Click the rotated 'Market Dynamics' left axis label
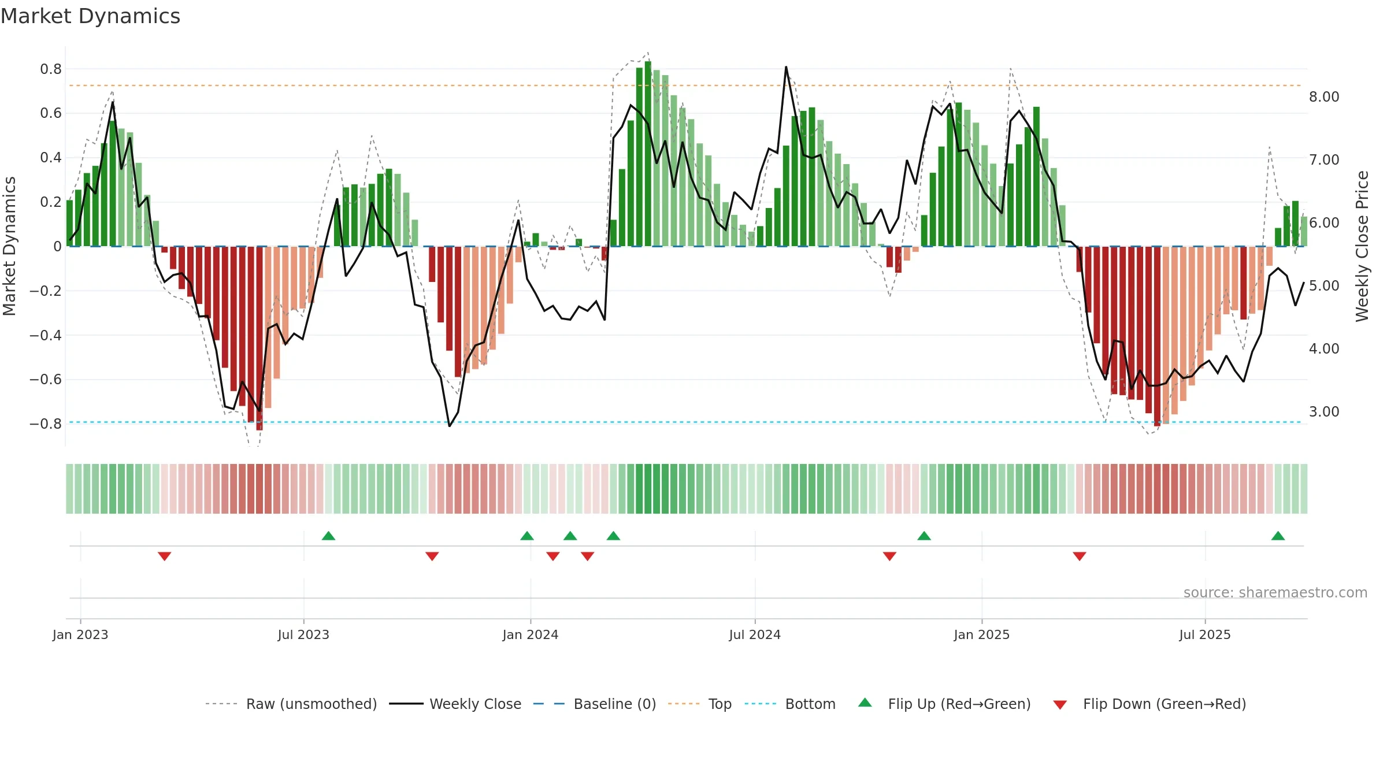This screenshot has height=780, width=1387. click(x=9, y=246)
